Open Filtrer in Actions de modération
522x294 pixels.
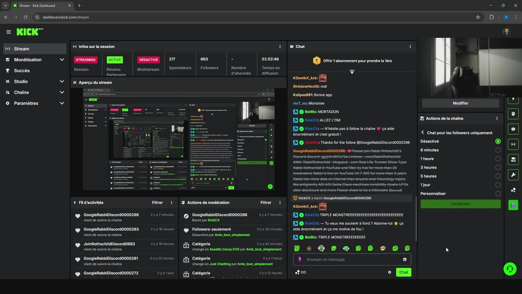point(266,203)
